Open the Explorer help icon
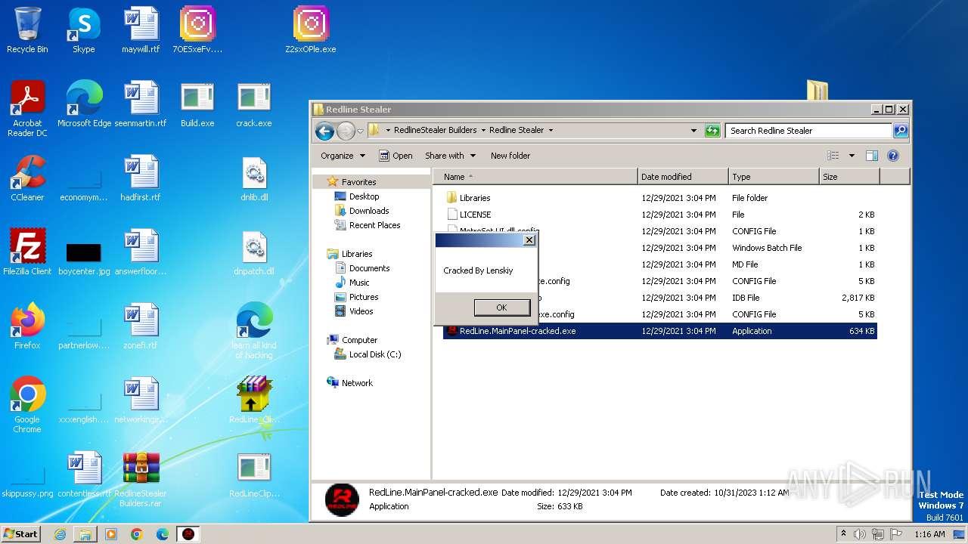The image size is (968, 544). [892, 156]
